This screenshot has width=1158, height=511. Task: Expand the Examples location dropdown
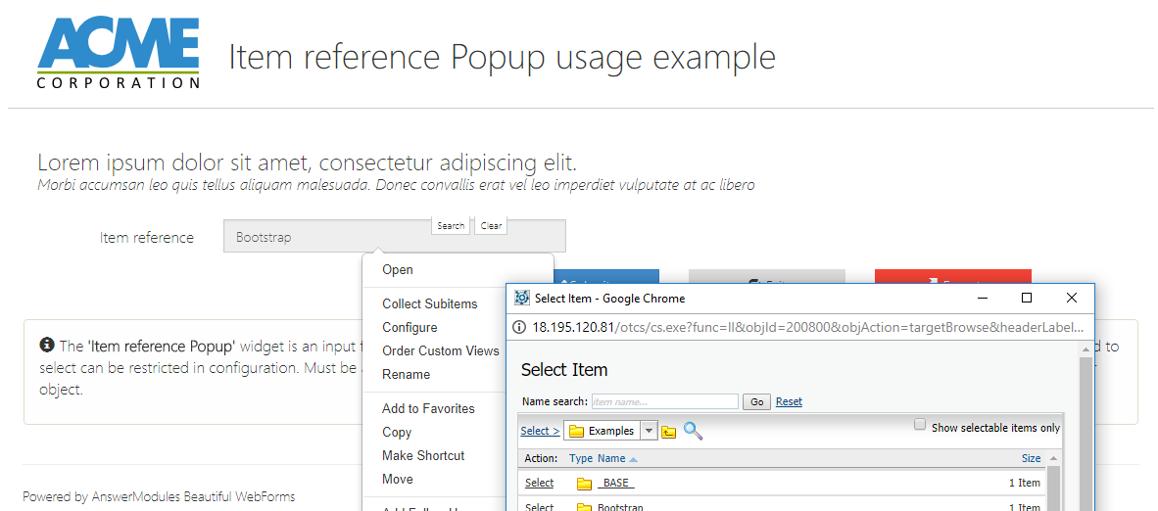649,431
